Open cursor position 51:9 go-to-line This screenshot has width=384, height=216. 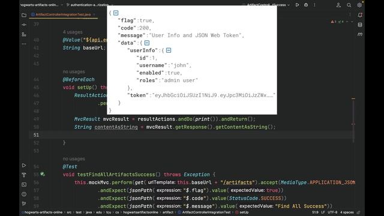click(315, 212)
